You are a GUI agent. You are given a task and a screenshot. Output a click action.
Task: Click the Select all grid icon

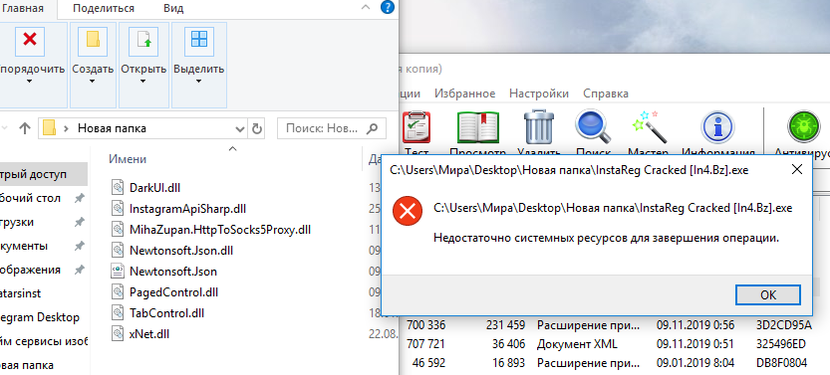(199, 40)
